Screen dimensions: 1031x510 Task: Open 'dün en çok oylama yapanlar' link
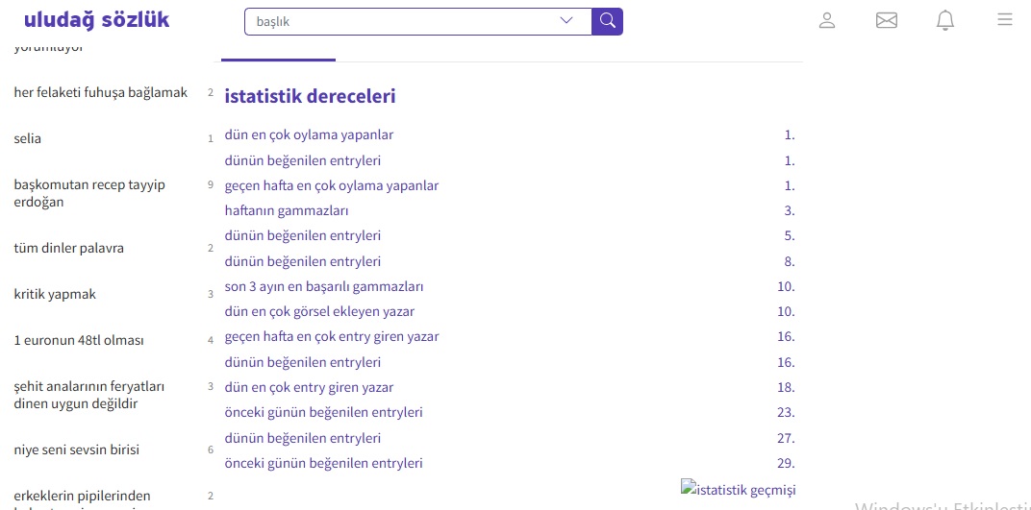[x=309, y=135]
